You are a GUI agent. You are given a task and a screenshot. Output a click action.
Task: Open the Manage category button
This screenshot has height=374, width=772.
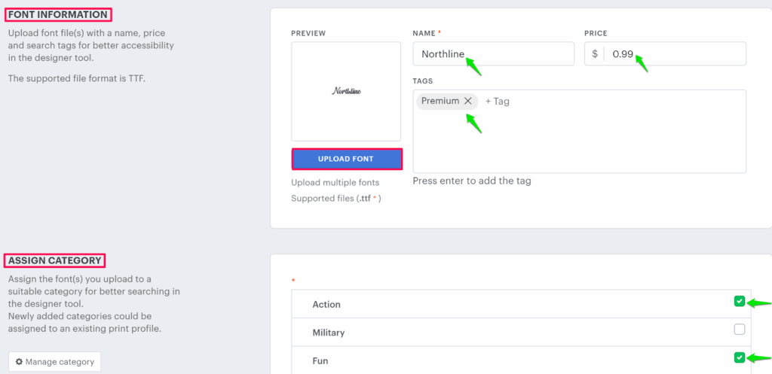(54, 362)
